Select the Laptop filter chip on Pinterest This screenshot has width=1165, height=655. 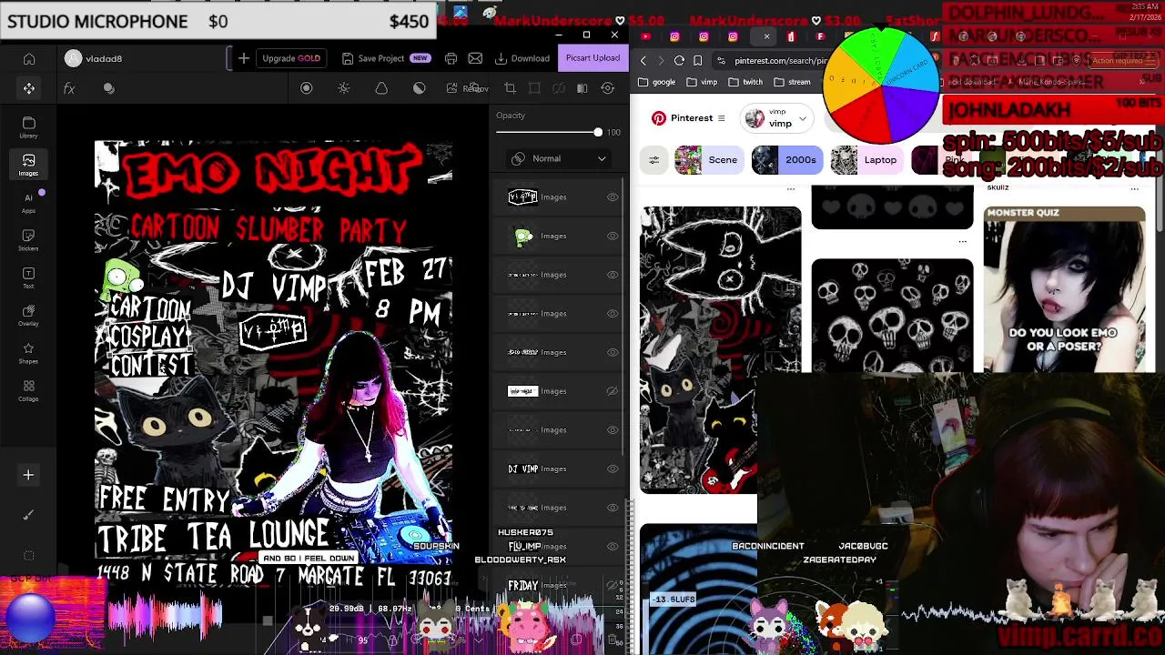[x=866, y=160]
